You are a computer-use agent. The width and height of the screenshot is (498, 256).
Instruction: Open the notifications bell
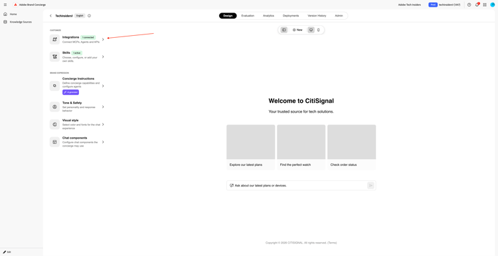(477, 5)
